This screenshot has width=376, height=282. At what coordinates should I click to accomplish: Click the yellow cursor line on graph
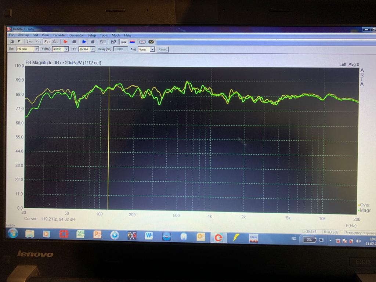109,138
